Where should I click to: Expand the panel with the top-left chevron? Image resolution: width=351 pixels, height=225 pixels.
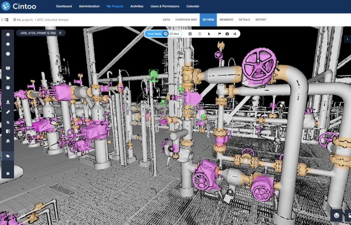2,19
